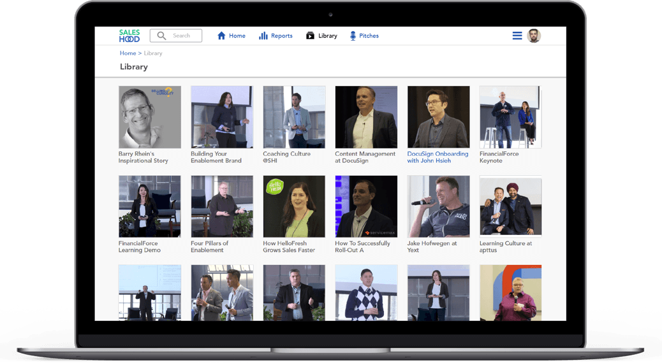Click the Home house icon
Image resolution: width=662 pixels, height=363 pixels.
point(221,36)
